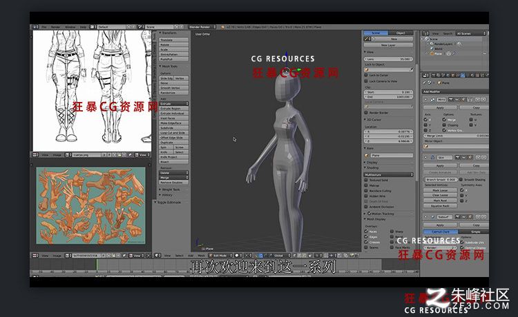Select the Modifiers wrench tab icon
Screen dimensions: 518x317
coord(463,76)
